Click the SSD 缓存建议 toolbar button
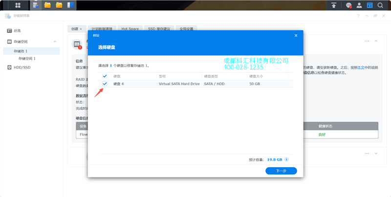Image resolution: width=391 pixels, height=197 pixels. pos(159,29)
